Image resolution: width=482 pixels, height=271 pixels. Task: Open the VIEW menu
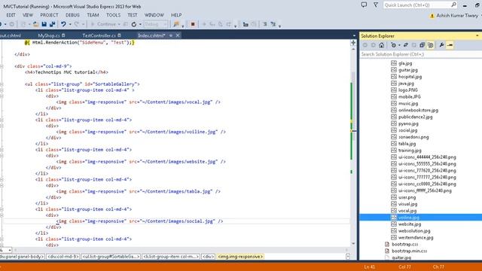coord(28,15)
